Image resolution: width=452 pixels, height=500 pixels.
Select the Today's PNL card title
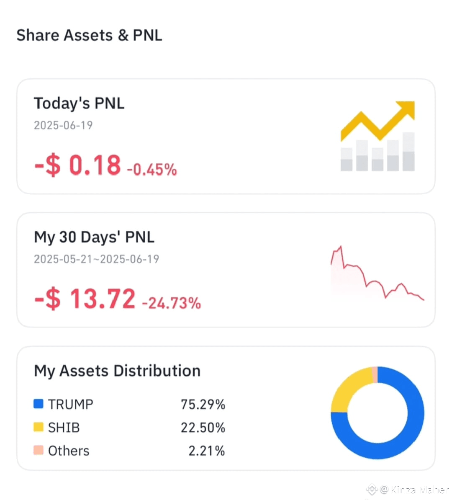(79, 103)
